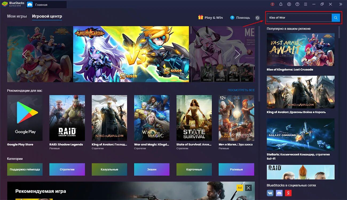Click Stellaris: Космический Командир title
The width and height of the screenshot is (347, 200).
(298, 157)
